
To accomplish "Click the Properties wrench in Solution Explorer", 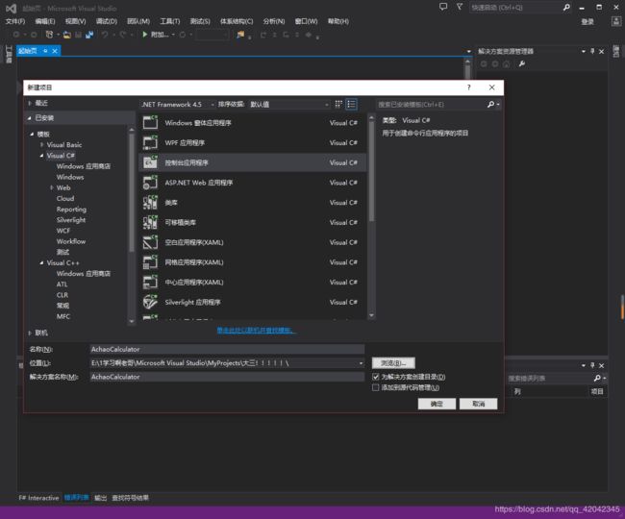I will pos(522,63).
